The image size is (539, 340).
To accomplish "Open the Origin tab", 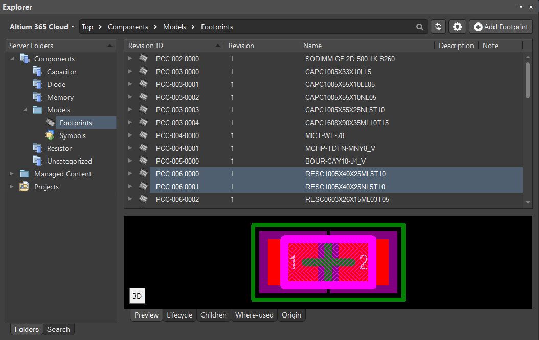I will (x=291, y=315).
